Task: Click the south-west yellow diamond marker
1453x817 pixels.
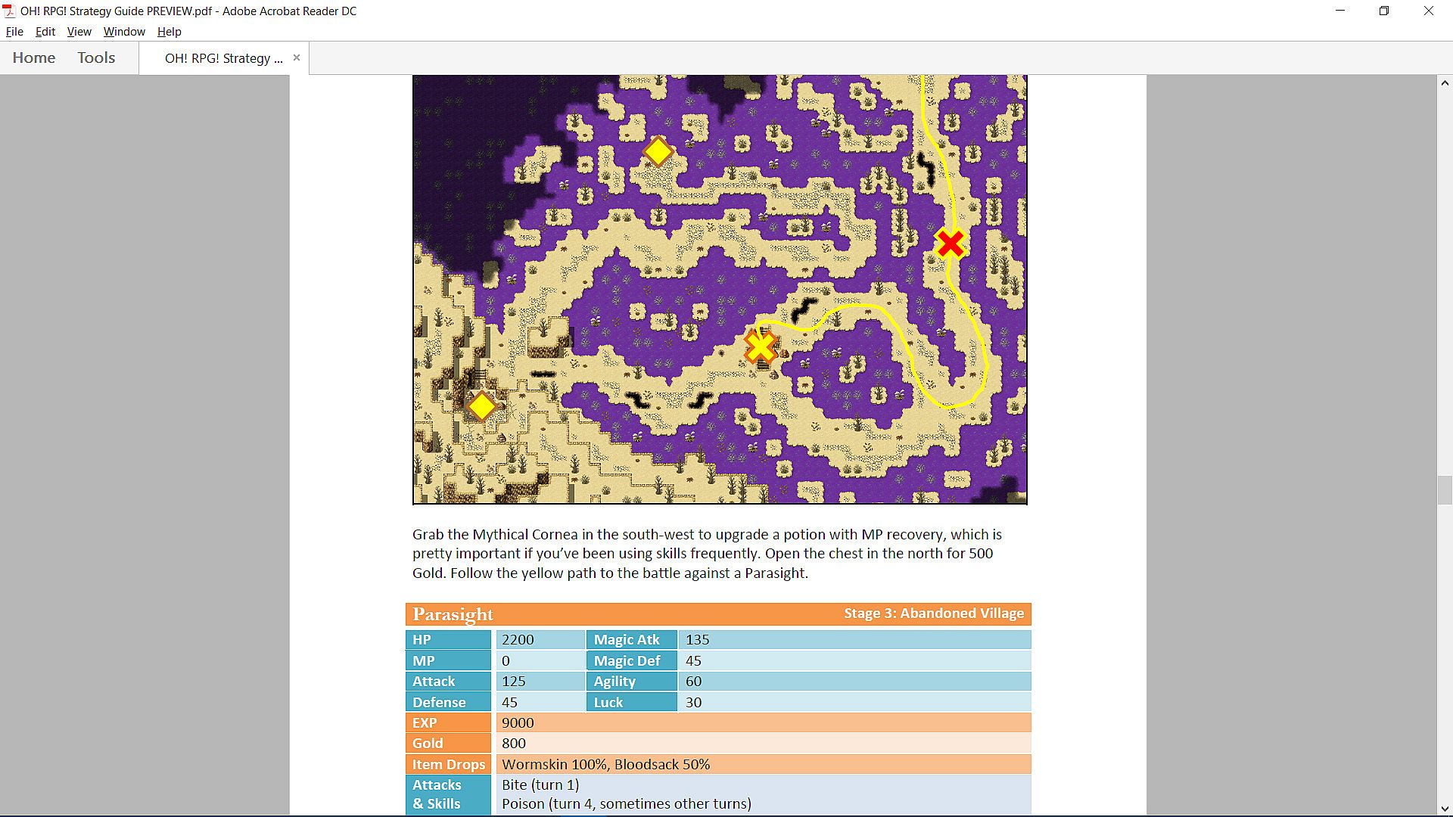Action: coord(482,407)
